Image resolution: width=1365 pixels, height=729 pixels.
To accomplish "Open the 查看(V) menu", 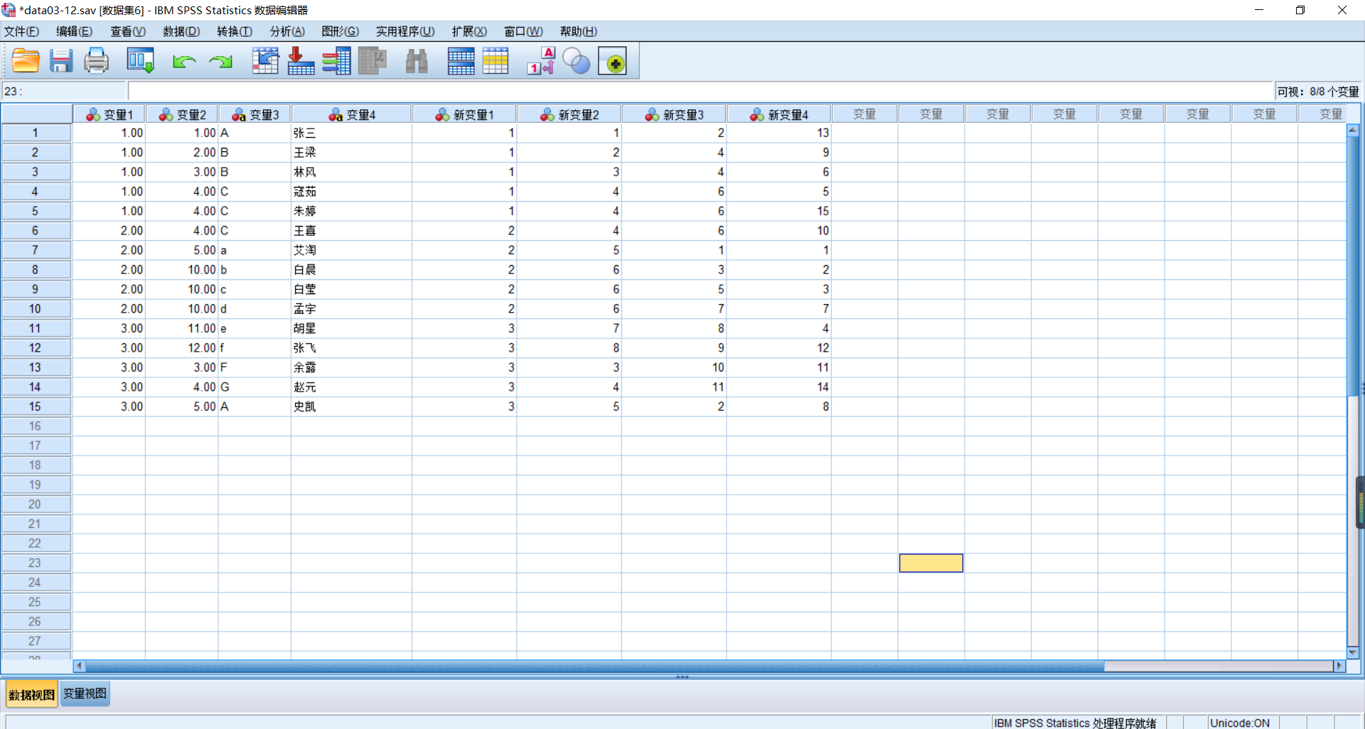I will (128, 31).
